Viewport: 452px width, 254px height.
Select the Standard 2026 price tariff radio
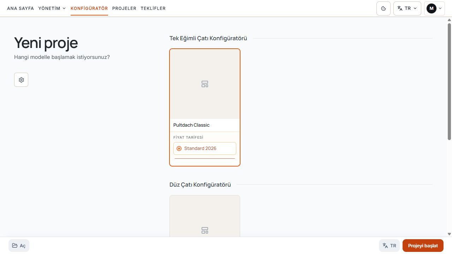pos(205,149)
